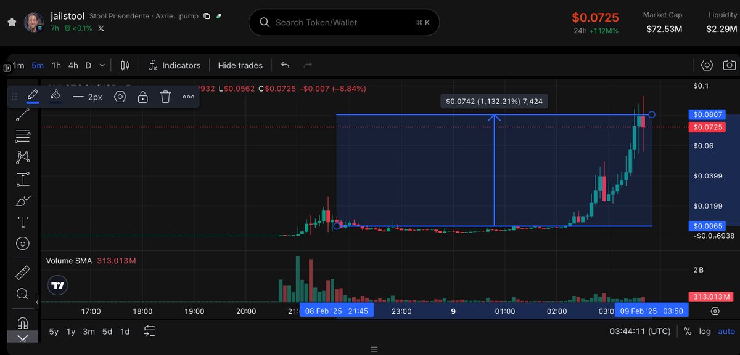Click the TradingView logo badge
740x355 pixels.
point(57,285)
